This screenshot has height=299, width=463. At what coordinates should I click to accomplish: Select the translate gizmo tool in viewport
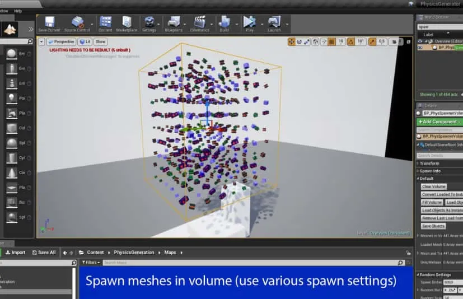[292, 41]
